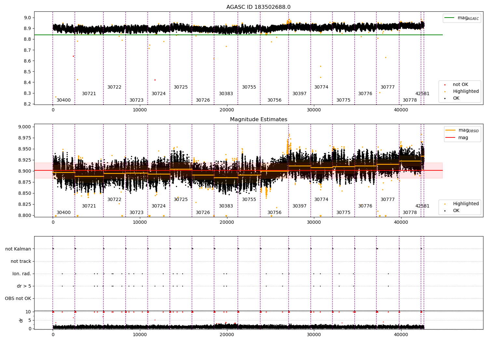488x342 pixels.
Task: Click the red not-OK point near magnitude 8.64
Action: pyautogui.click(x=73, y=56)
